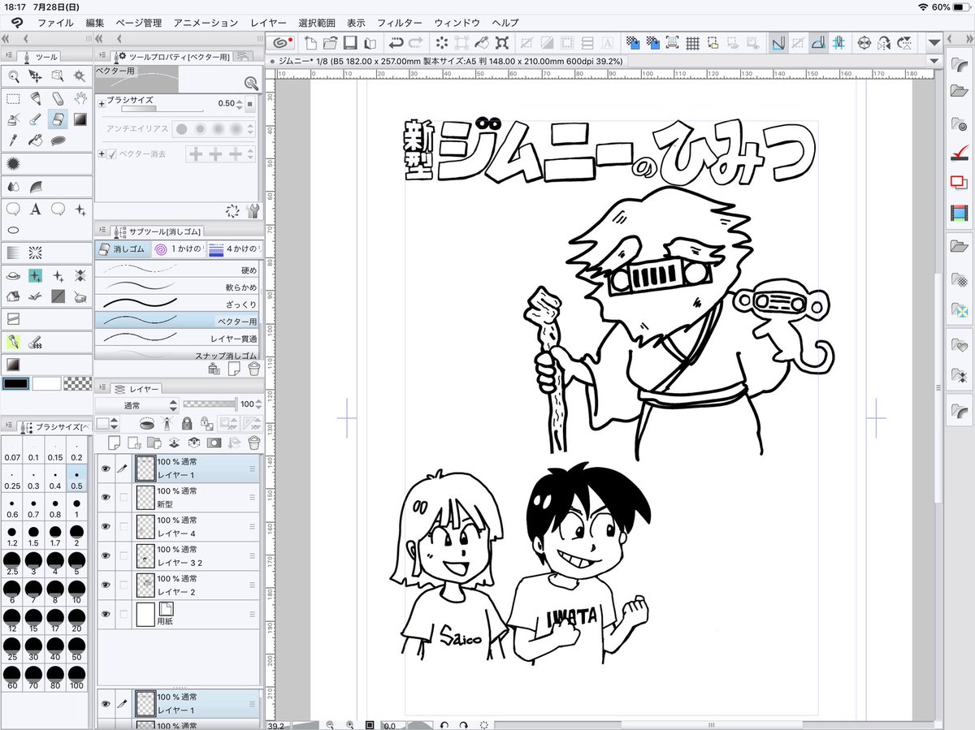The image size is (975, 730).
Task: Select the text tool A
Action: coord(36,209)
